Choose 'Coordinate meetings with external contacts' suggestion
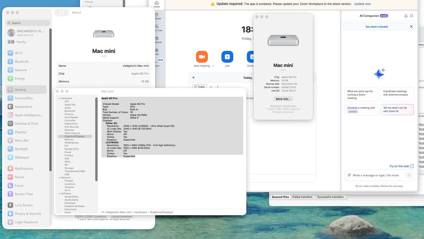The image size is (424, 239). pos(397,94)
